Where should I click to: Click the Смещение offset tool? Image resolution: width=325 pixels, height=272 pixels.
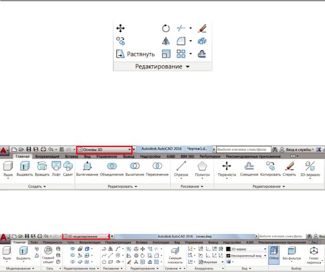coord(249,169)
